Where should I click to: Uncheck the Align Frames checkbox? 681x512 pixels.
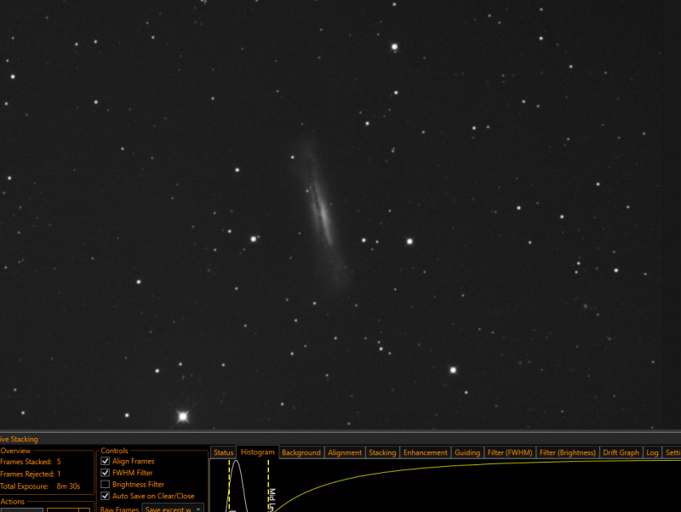pos(105,461)
